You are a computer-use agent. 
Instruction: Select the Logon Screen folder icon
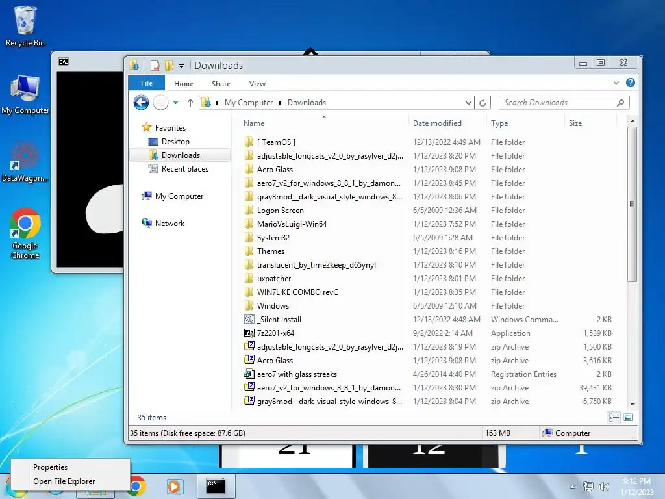click(249, 210)
